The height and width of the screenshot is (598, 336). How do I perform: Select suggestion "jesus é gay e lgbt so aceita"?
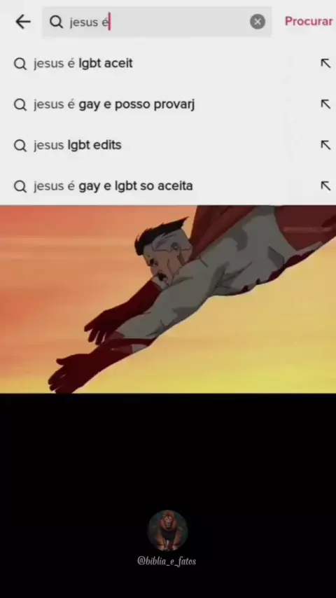(168, 186)
